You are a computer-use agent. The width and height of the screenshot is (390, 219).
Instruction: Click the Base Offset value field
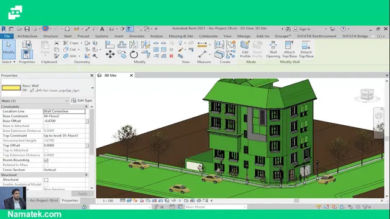click(64, 121)
